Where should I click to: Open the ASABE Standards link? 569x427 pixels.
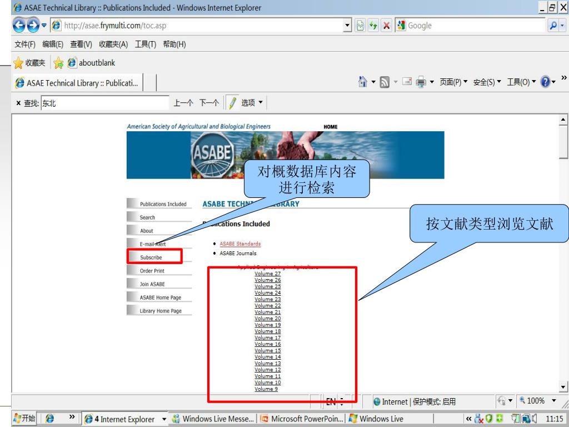tap(240, 244)
